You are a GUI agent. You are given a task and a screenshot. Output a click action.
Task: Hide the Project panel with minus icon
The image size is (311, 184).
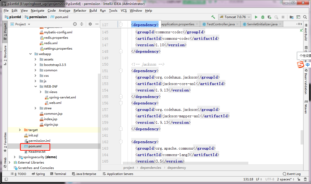(97, 24)
